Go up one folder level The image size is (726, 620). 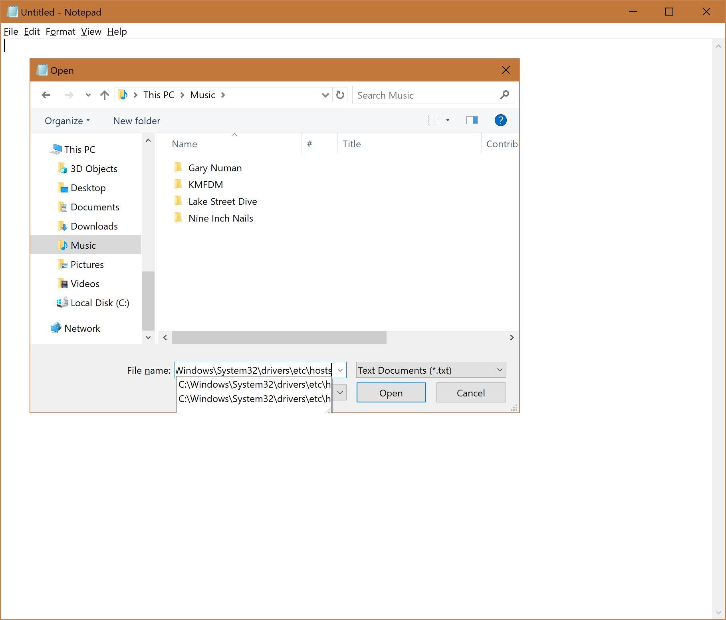tap(105, 95)
